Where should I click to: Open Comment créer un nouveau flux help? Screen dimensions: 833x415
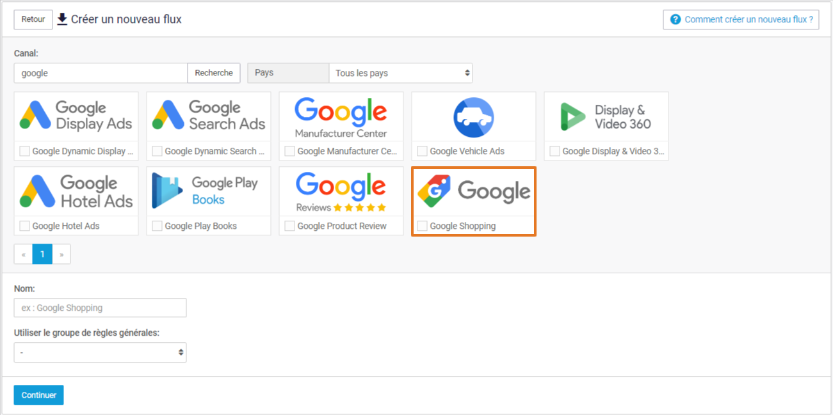[741, 19]
